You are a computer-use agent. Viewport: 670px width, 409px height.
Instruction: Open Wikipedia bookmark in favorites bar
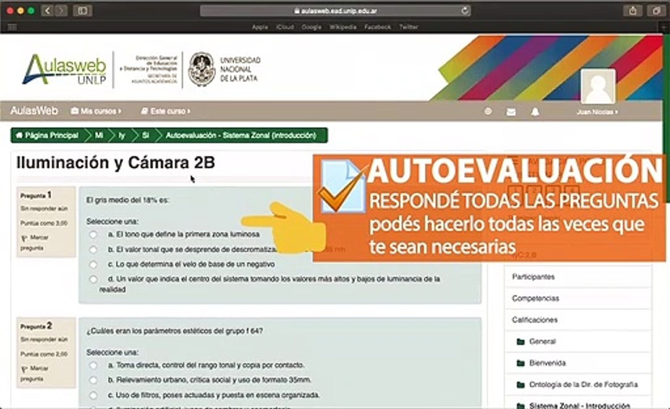343,27
